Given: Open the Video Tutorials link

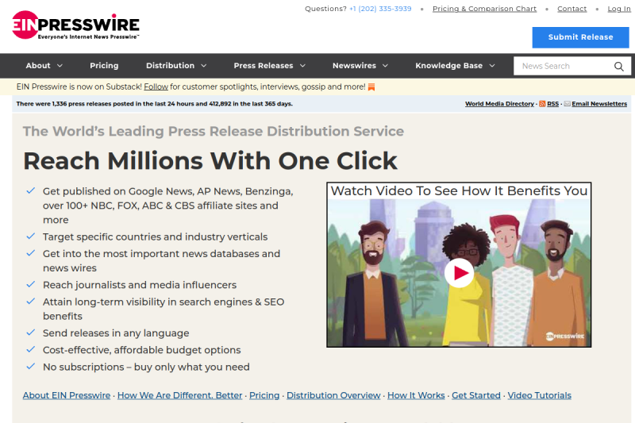Looking at the screenshot, I should tap(540, 395).
